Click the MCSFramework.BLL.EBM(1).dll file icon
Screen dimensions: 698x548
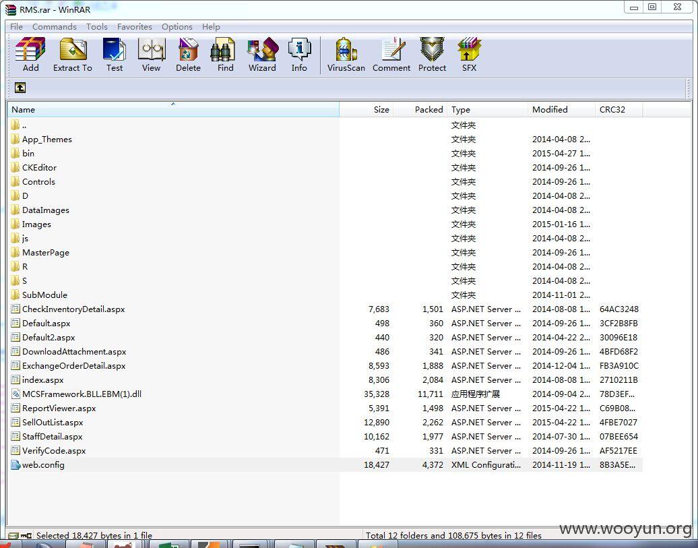click(15, 394)
